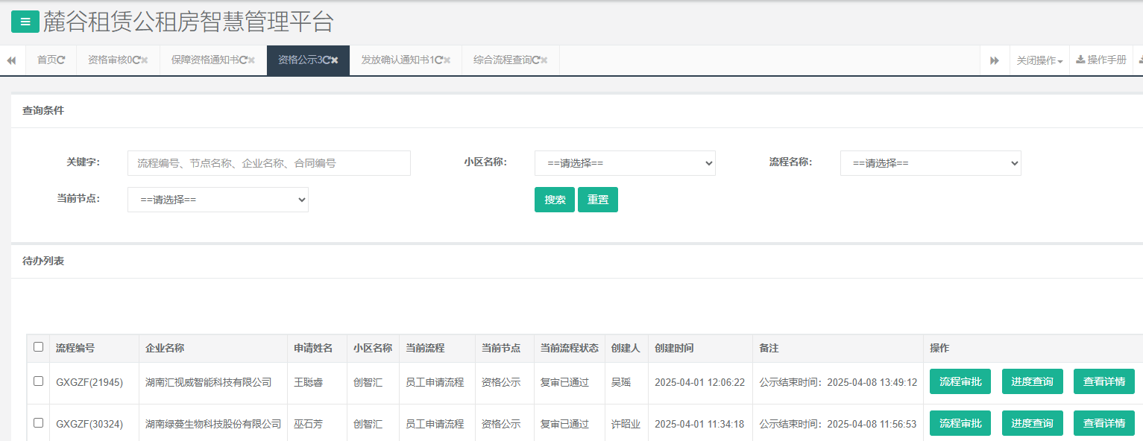Check the row checkbox for GXGZF(30324)
1143x441 pixels.
[38, 422]
